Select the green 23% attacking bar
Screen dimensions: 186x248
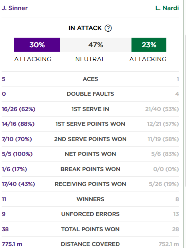click(x=149, y=44)
